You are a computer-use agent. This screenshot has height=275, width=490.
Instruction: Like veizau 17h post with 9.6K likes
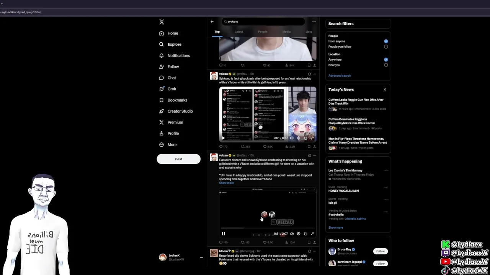[268, 147]
